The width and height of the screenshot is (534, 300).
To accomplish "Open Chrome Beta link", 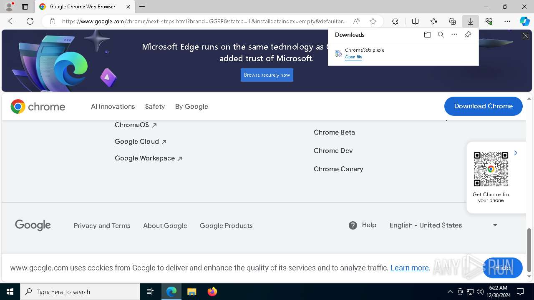I will [334, 132].
